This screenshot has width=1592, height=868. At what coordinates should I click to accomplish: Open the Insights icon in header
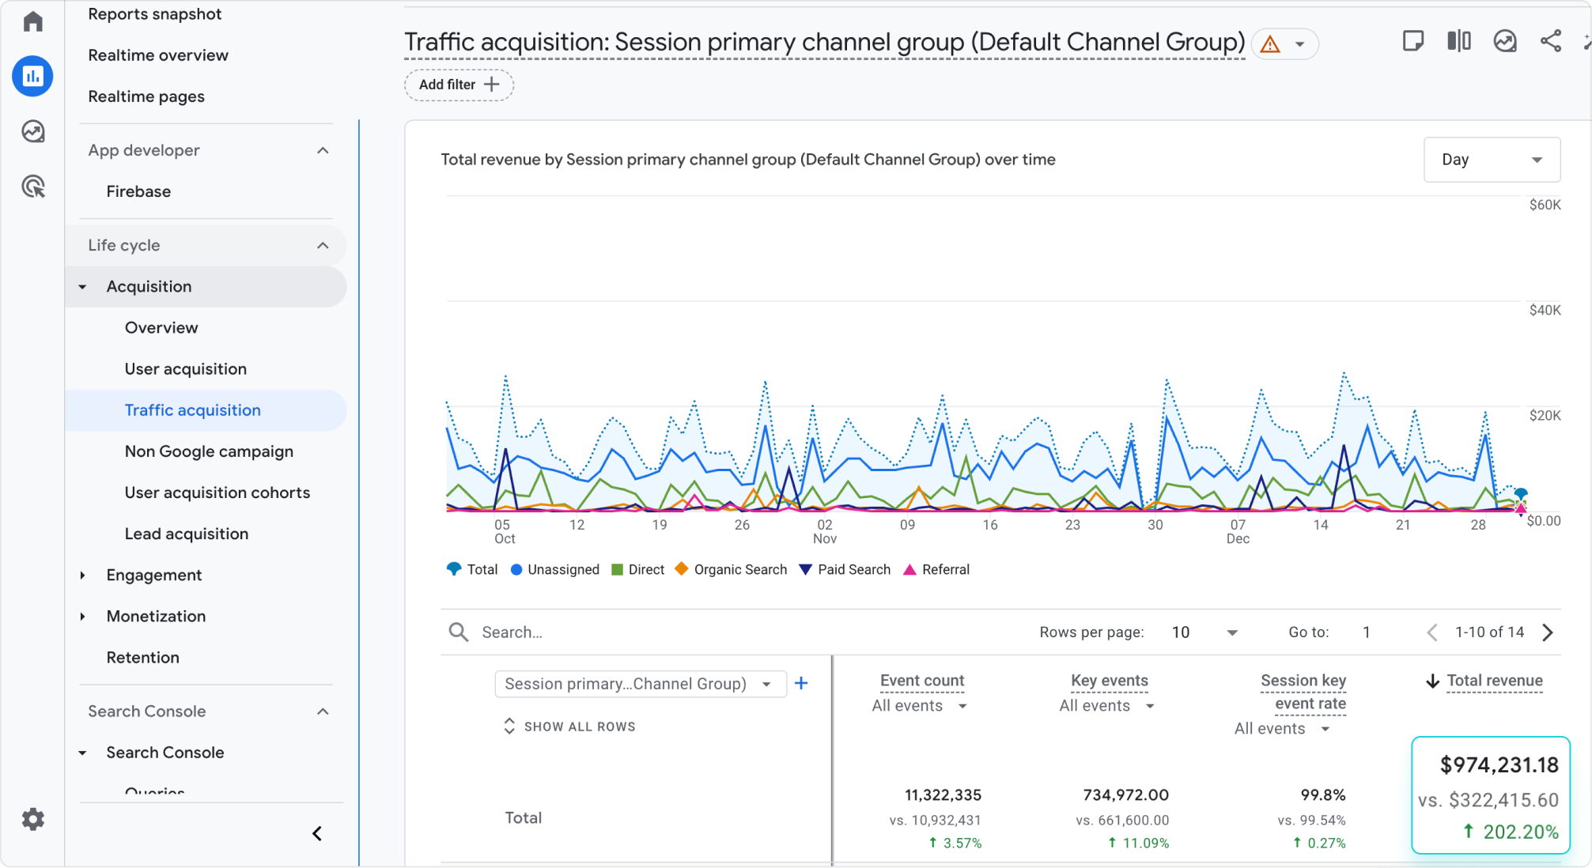point(1504,41)
